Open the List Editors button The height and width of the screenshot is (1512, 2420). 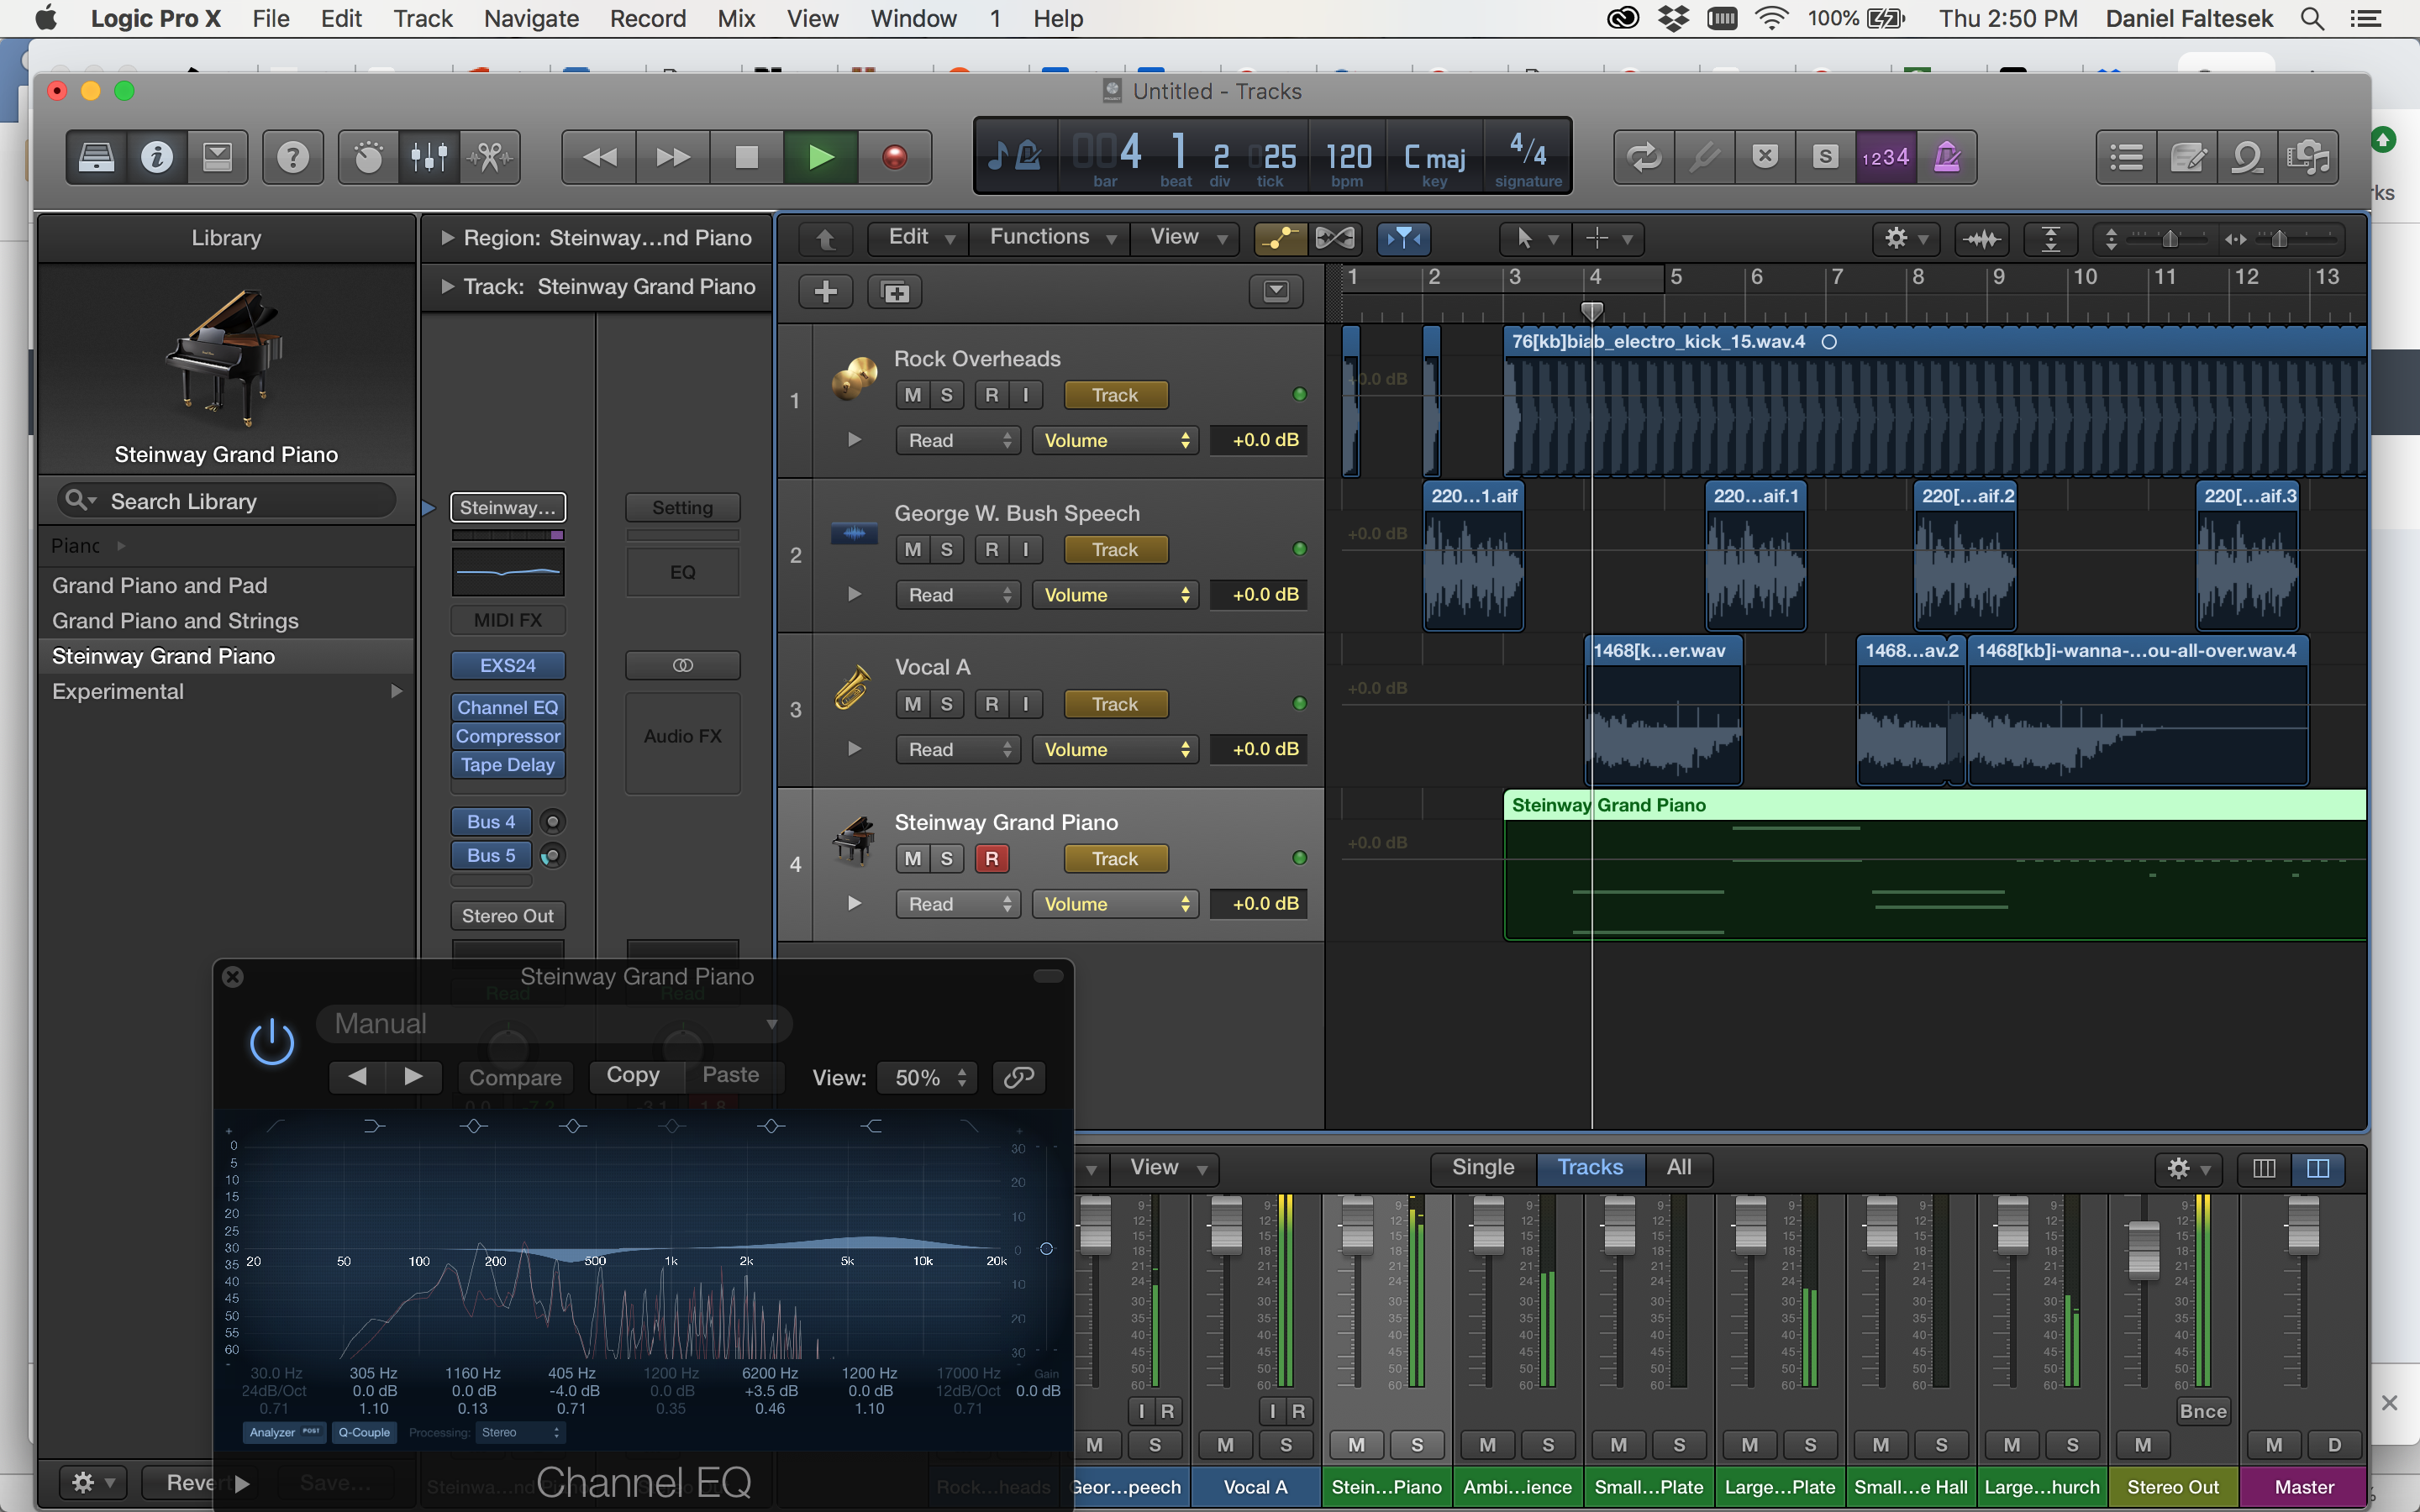click(x=2126, y=157)
